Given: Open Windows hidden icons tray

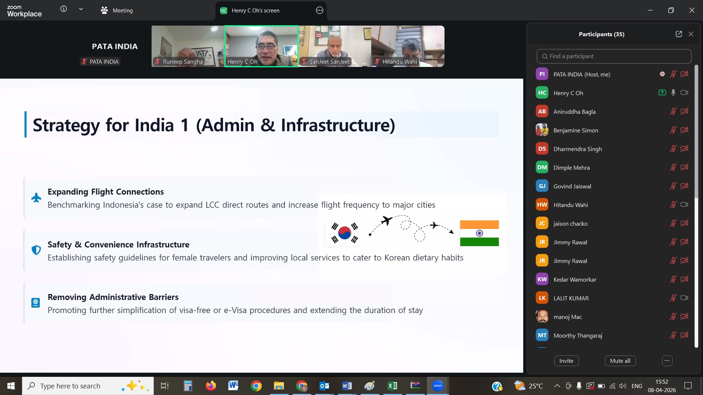Looking at the screenshot, I should pos(556,386).
